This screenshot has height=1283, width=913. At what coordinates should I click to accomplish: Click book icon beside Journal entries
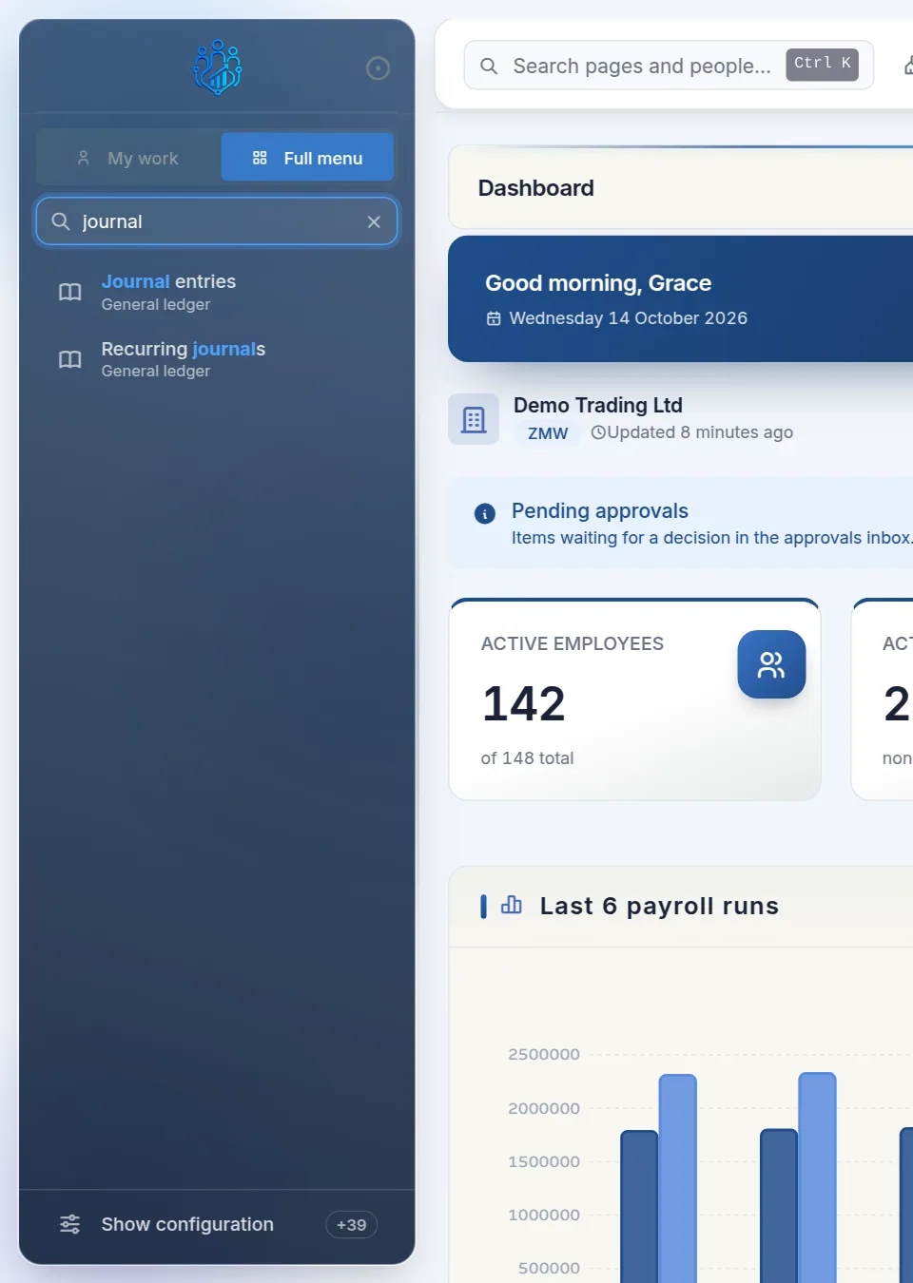(x=70, y=292)
